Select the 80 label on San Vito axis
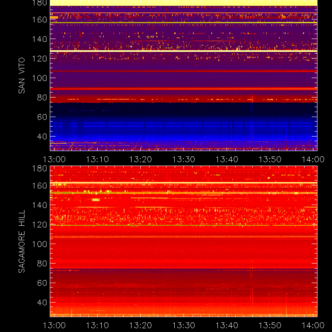Screen dimensions: 332x332 click(x=42, y=98)
